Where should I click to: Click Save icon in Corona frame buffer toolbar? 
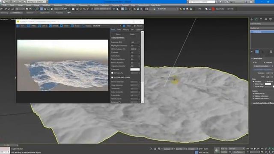(21, 26)
